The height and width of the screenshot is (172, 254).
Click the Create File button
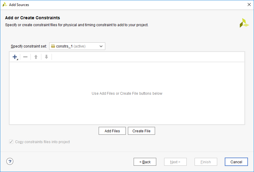[x=141, y=131]
